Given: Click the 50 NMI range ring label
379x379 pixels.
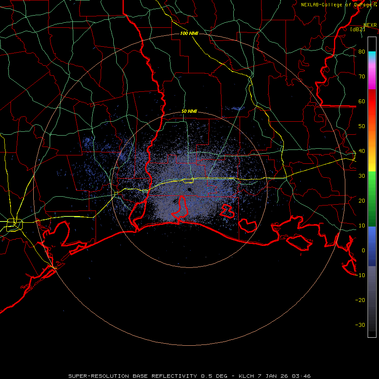Looking at the screenshot, I should click(189, 112).
